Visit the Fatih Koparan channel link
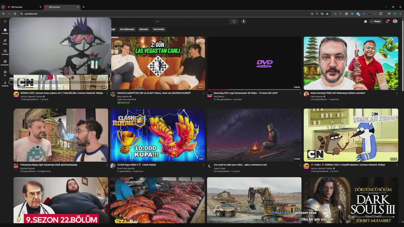Screen dimensions: 404x227 click(317, 96)
